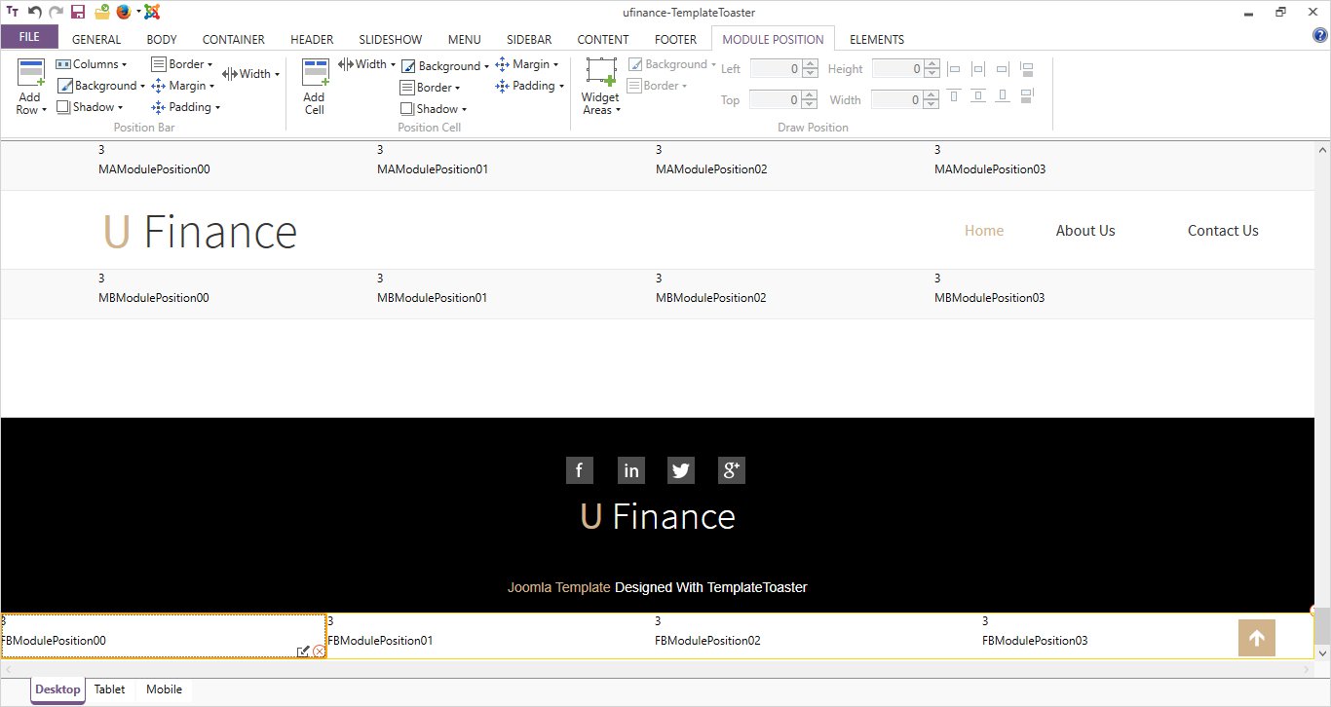Click the About Us menu link

1085,231
